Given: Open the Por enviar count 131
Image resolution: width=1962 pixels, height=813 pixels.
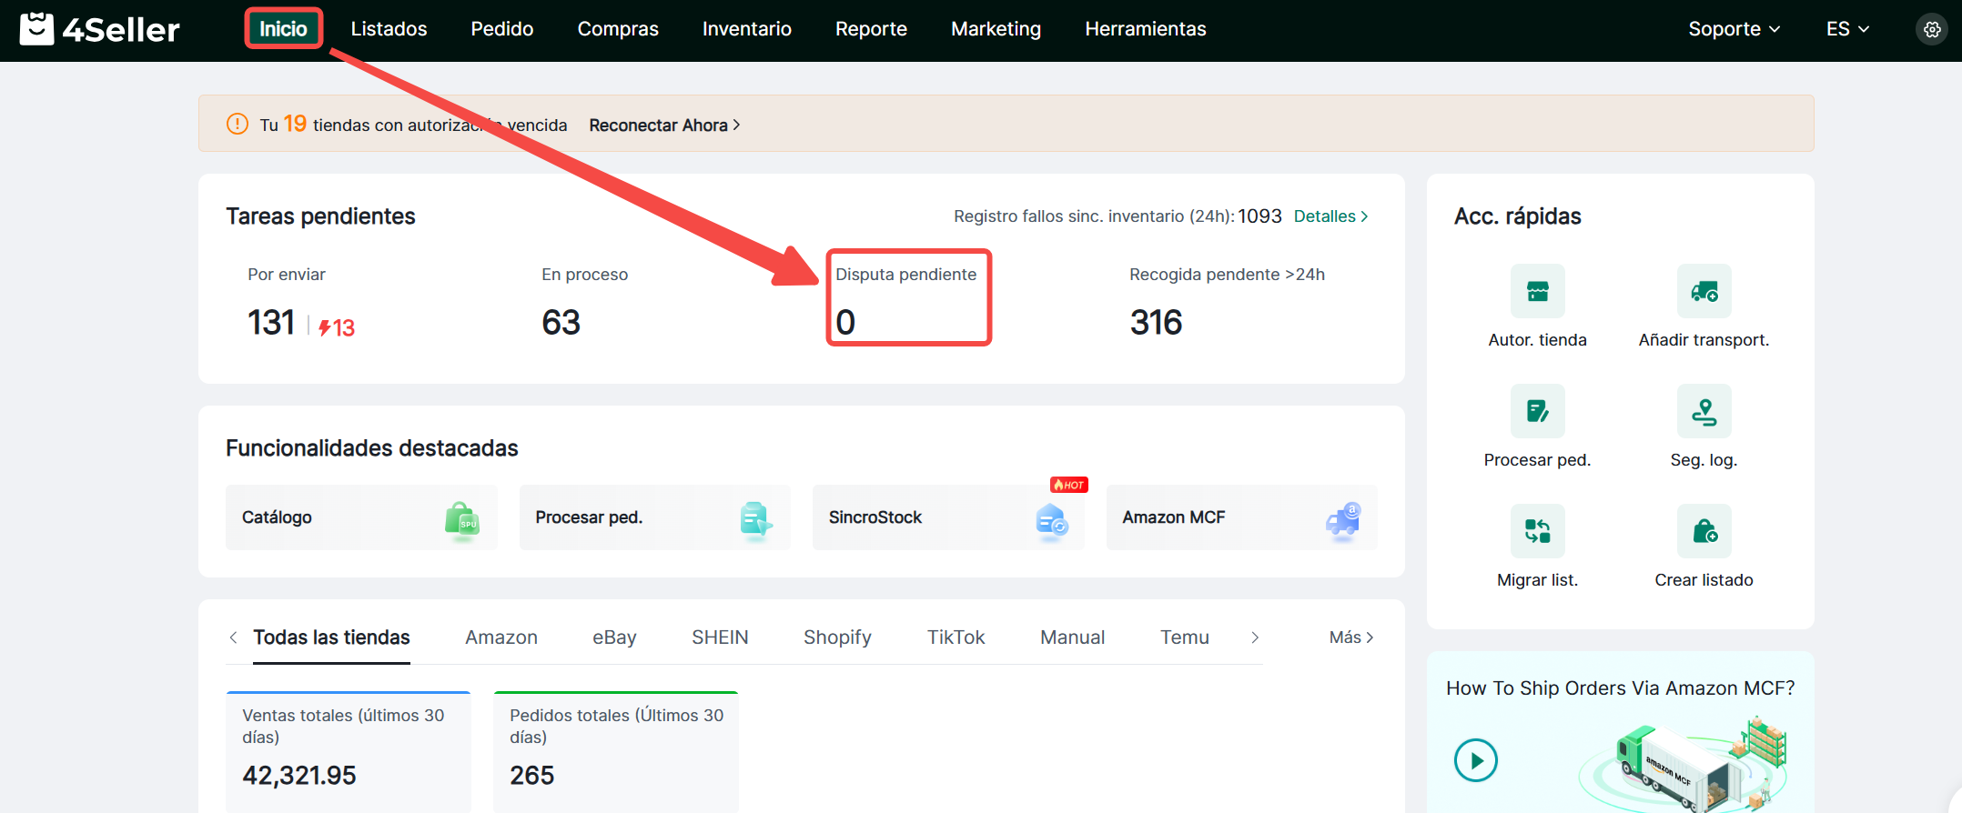Looking at the screenshot, I should [x=271, y=323].
